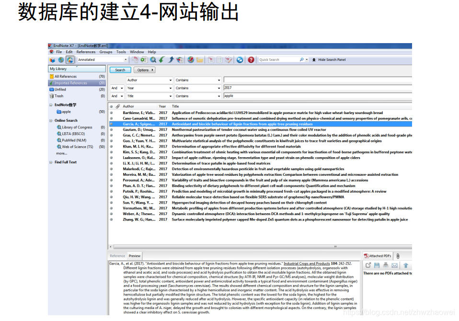Click the Insert Citation toolbar icon
459x321 pixels.
point(210,60)
